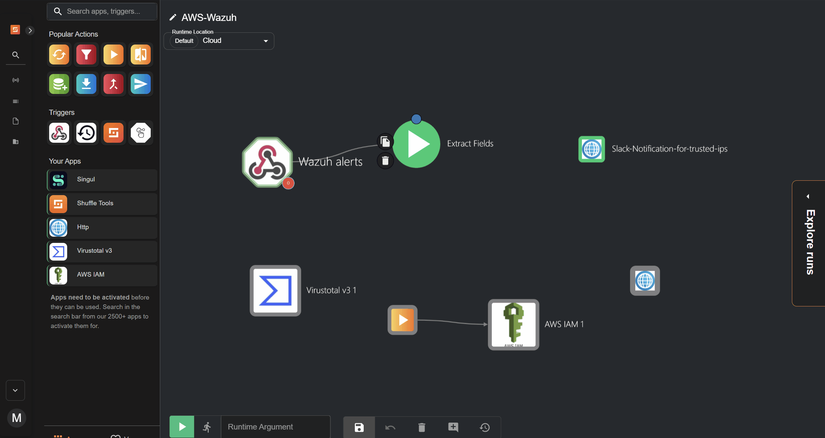Click the red Filter popular action
This screenshot has width=825, height=438.
click(x=86, y=55)
